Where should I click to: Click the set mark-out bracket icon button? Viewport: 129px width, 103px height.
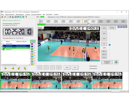(13, 68)
